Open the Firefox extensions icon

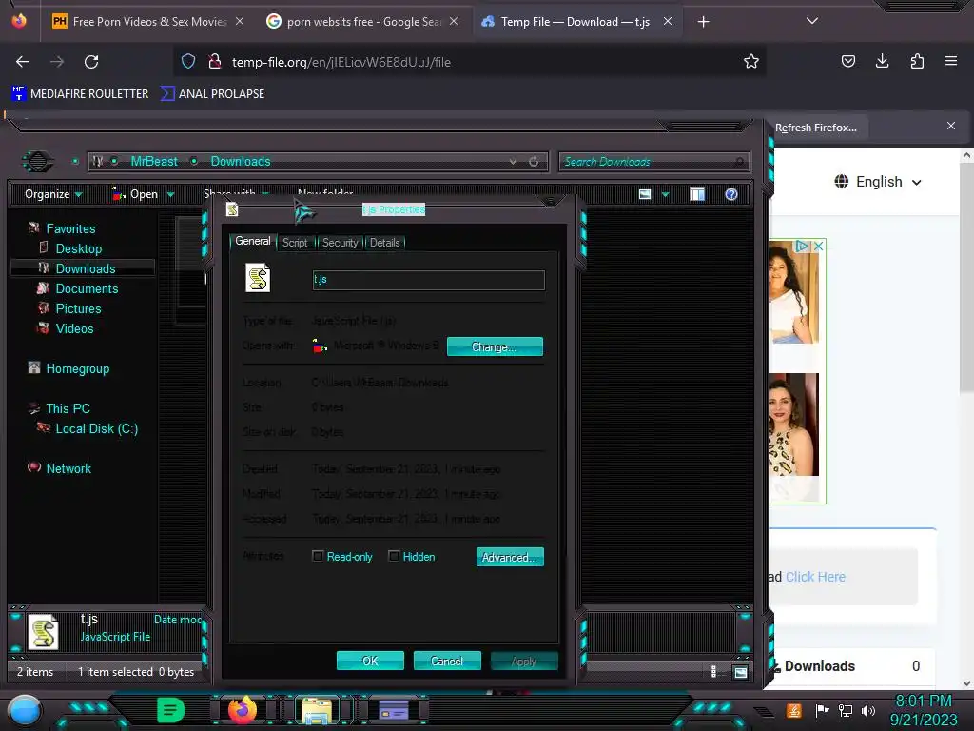point(917,61)
